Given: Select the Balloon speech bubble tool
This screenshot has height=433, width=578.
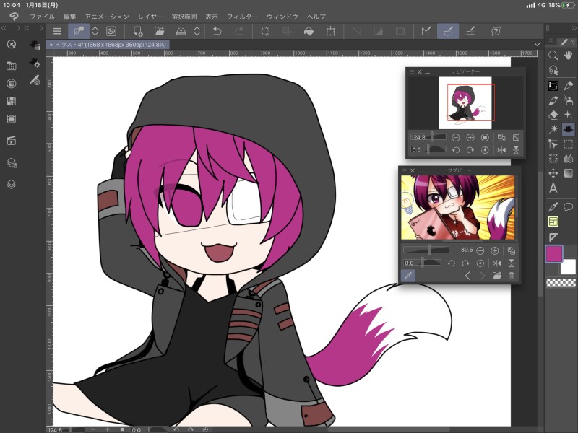Looking at the screenshot, I should coord(569,206).
